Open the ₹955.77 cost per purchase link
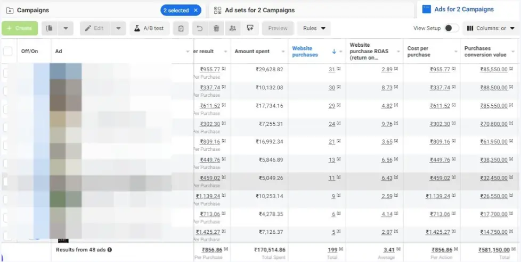Screen dimensions: 521x262 tap(437, 70)
